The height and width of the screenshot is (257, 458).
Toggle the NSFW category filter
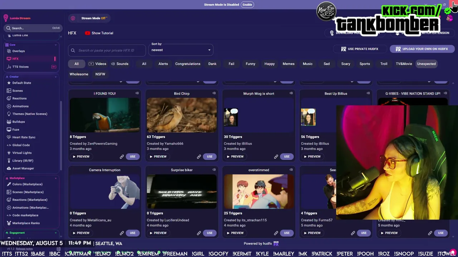click(100, 74)
